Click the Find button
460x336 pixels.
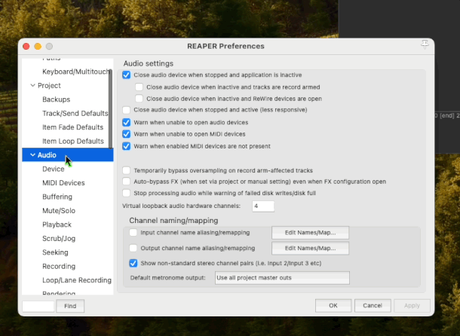70,306
